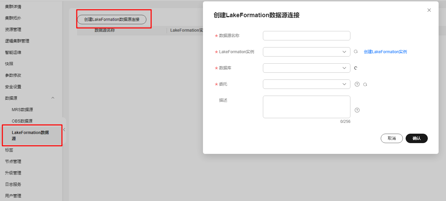Close the 创建LakeFormation数据源连接 dialog
This screenshot has width=446, height=201.
tap(429, 10)
